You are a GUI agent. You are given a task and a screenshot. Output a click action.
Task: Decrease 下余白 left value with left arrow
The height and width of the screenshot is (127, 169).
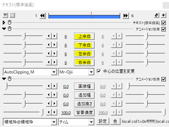coord(49,45)
